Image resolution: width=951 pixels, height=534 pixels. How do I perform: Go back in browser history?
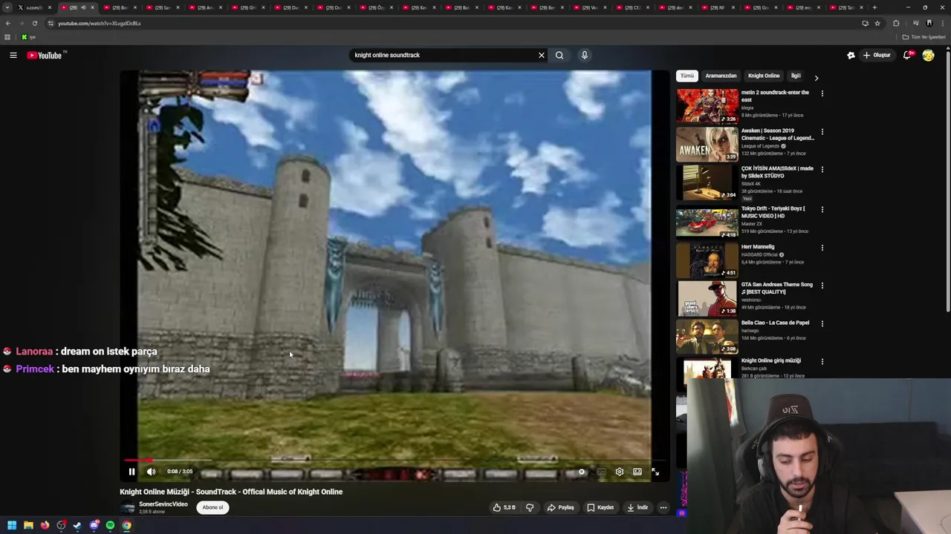[x=7, y=23]
